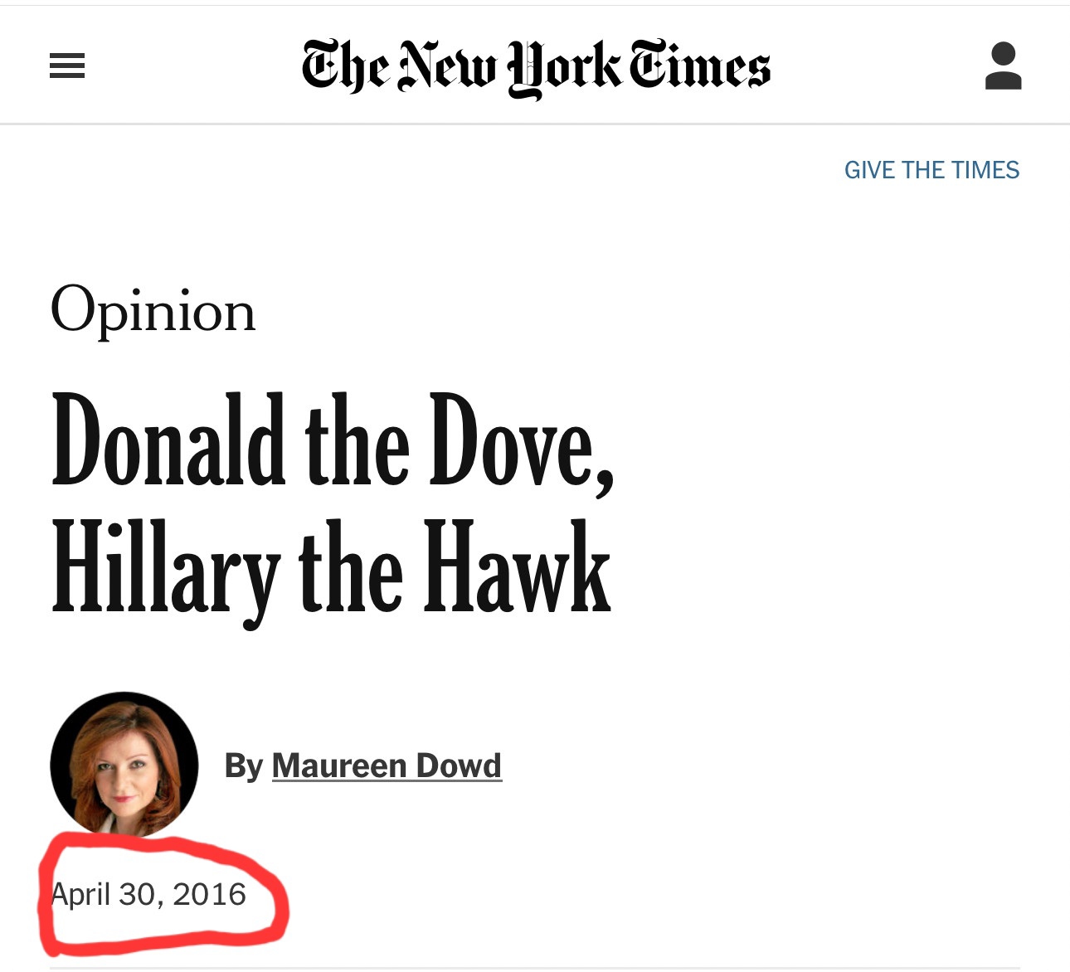Image resolution: width=1070 pixels, height=972 pixels.
Task: Go to the Opinion section label
Action: (x=153, y=312)
